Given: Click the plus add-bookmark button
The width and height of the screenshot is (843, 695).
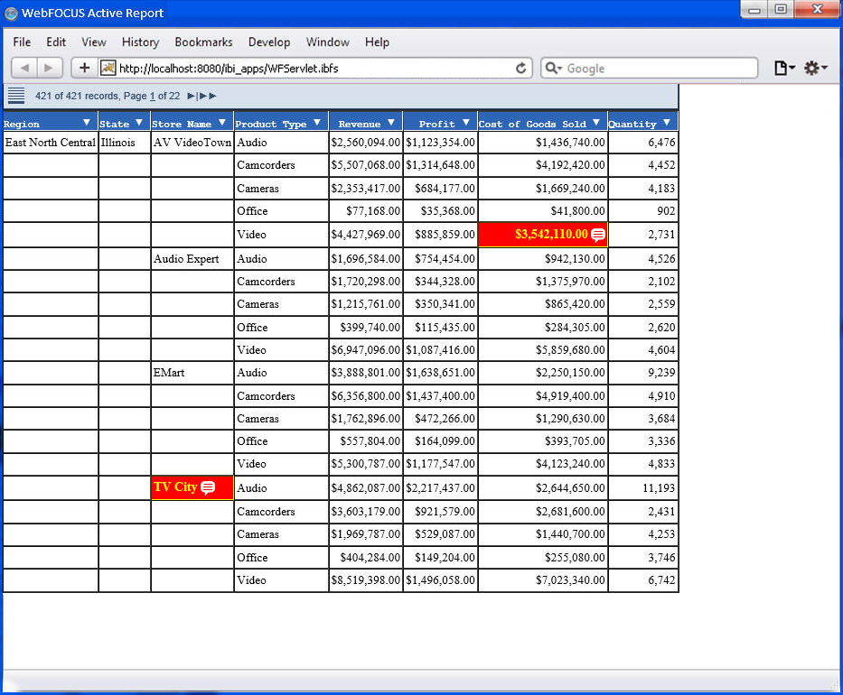Looking at the screenshot, I should (x=84, y=69).
